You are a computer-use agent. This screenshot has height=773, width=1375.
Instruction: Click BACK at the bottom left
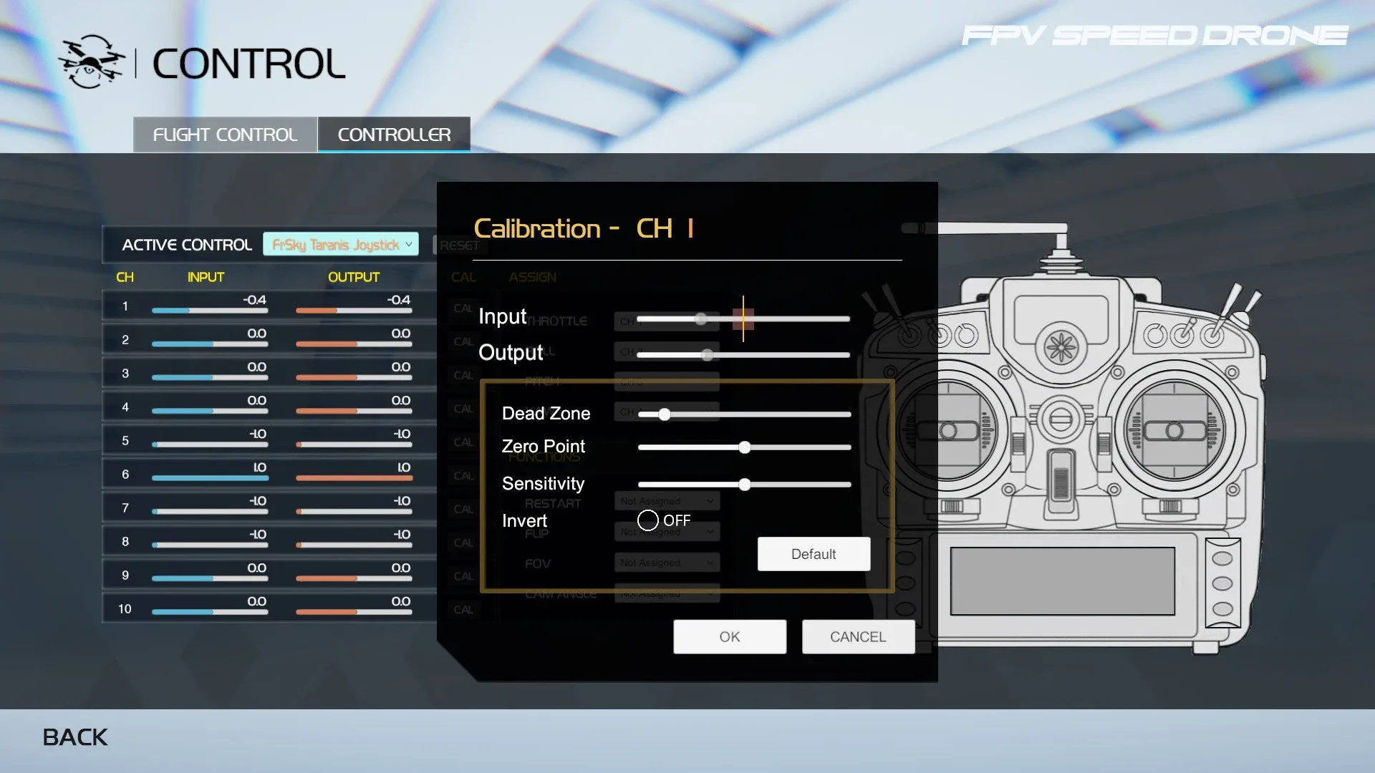(75, 737)
